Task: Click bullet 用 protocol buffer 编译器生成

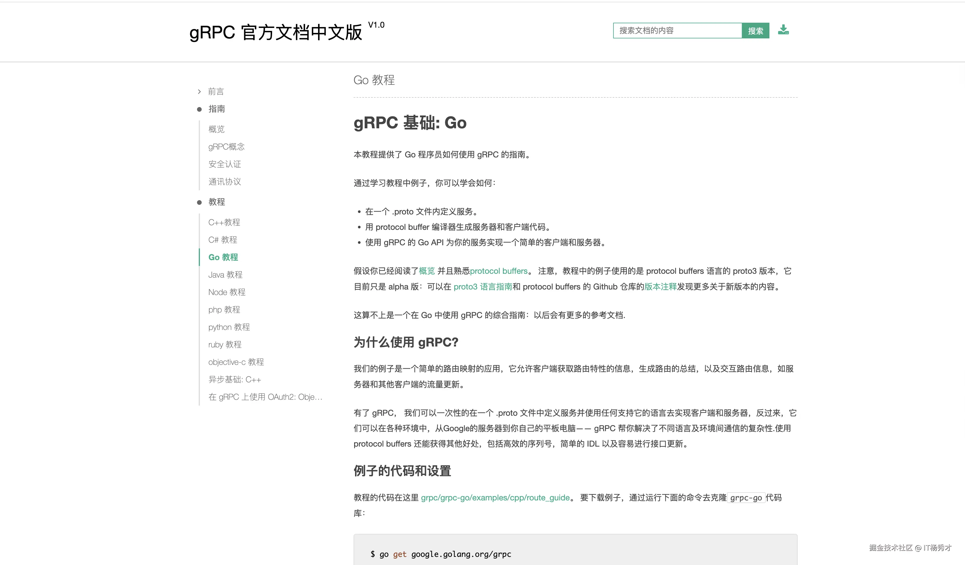Action: click(459, 227)
